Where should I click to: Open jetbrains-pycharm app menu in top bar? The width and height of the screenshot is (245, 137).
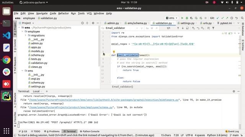pos(34,2)
